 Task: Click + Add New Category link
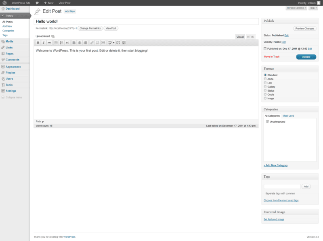(x=276, y=166)
